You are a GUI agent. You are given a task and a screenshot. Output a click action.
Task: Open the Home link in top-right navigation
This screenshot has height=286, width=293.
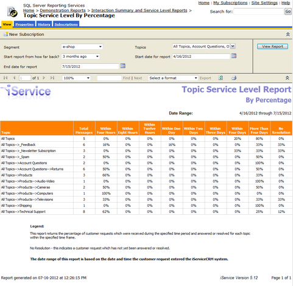click(x=203, y=3)
